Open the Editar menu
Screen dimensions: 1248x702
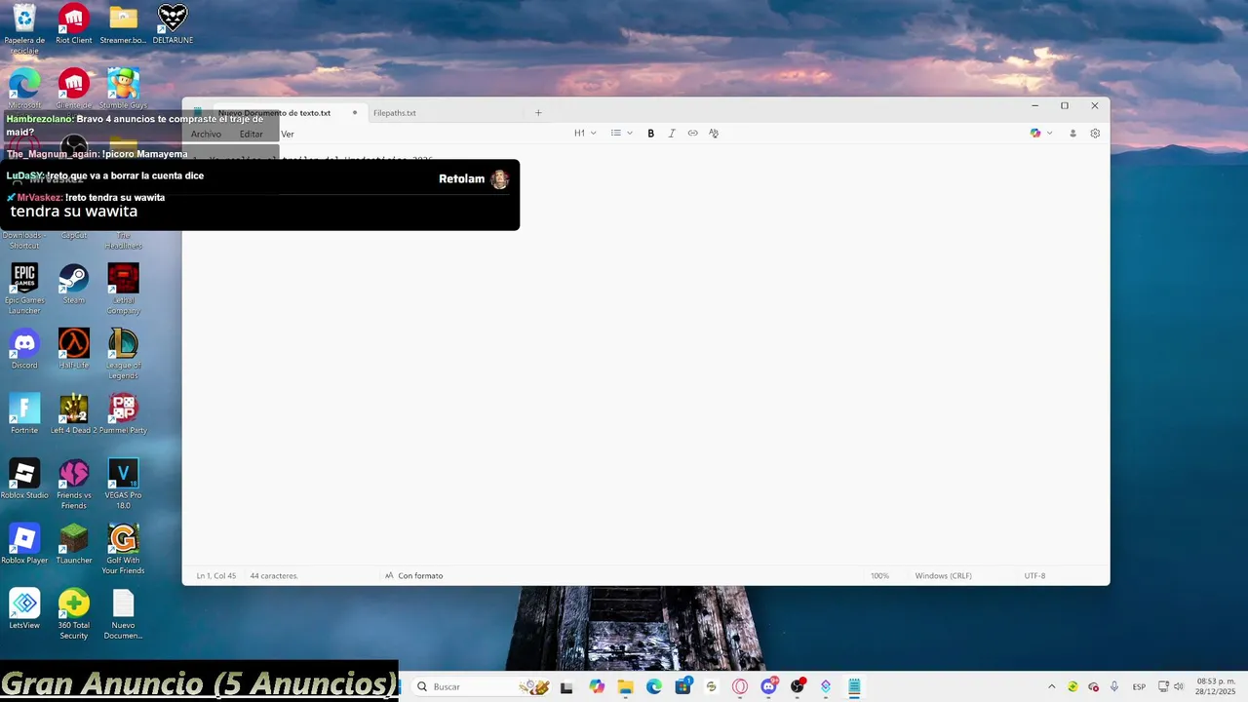[x=252, y=135]
